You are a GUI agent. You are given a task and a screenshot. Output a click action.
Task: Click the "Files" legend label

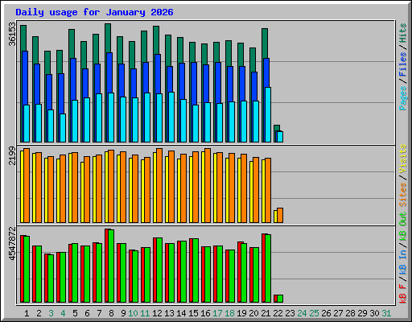403,64
